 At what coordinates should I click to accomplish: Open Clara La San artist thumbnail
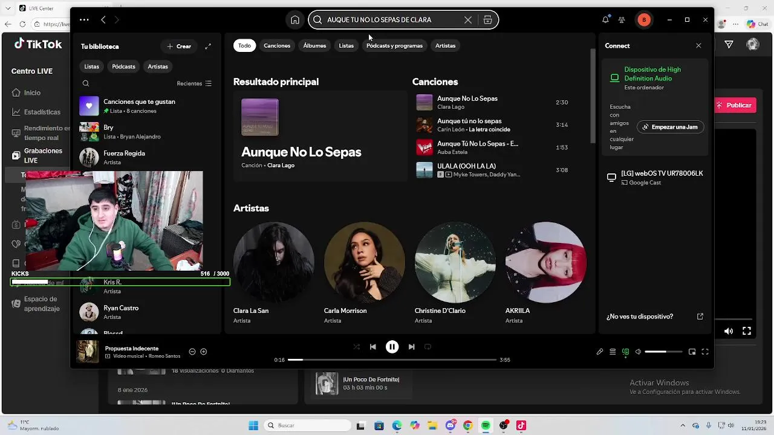[274, 262]
